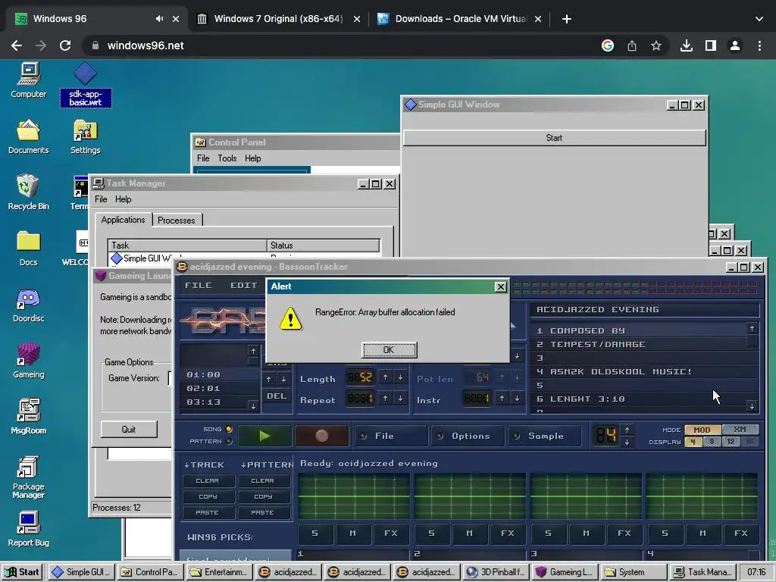
Task: Switch to Task Manager taskbar item
Action: pyautogui.click(x=702, y=572)
